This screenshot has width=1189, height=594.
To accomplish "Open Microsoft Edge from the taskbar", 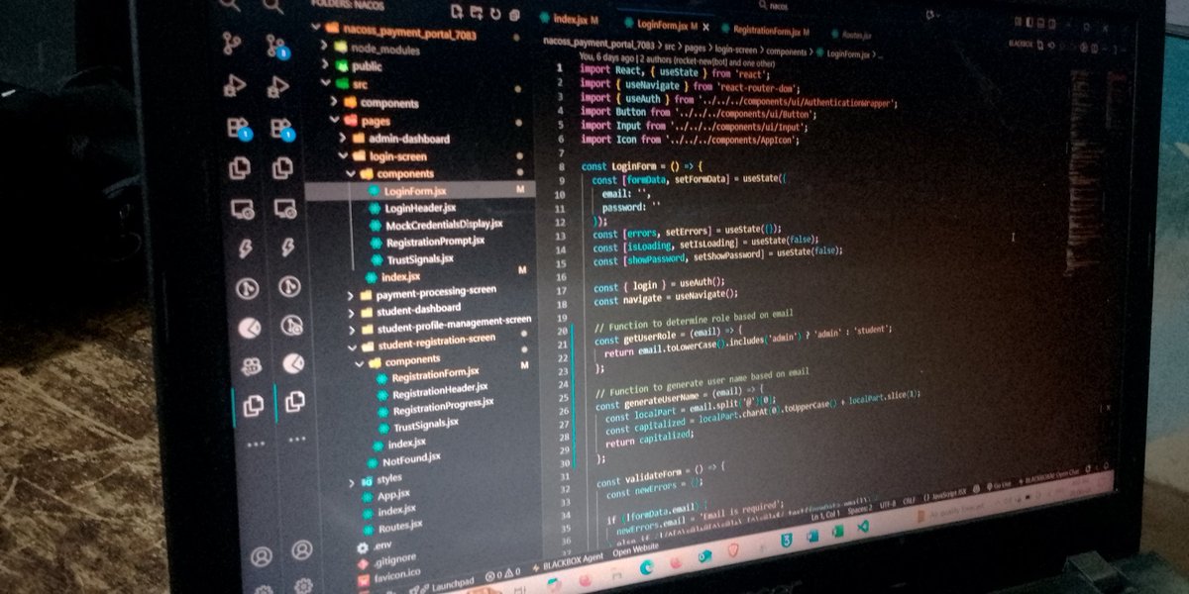I will coord(647,568).
